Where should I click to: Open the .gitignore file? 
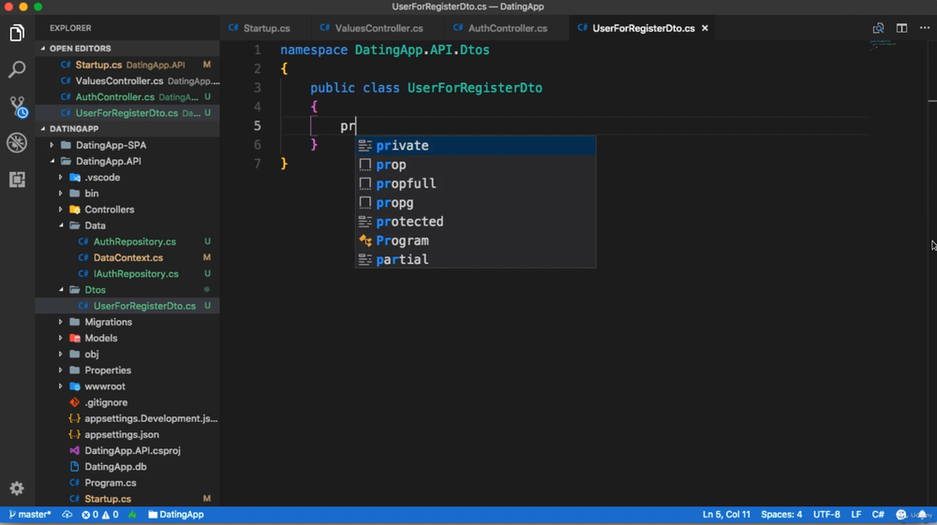point(127,402)
